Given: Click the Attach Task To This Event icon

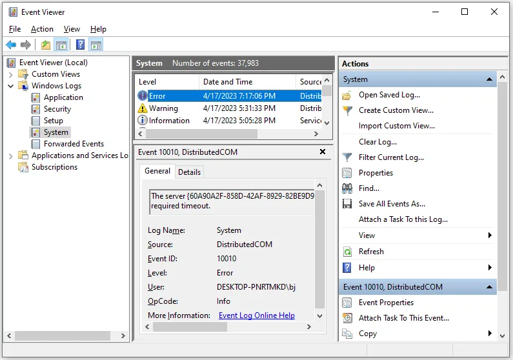Looking at the screenshot, I should (x=347, y=318).
